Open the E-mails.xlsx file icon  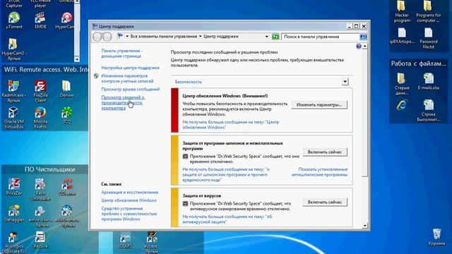(429, 81)
